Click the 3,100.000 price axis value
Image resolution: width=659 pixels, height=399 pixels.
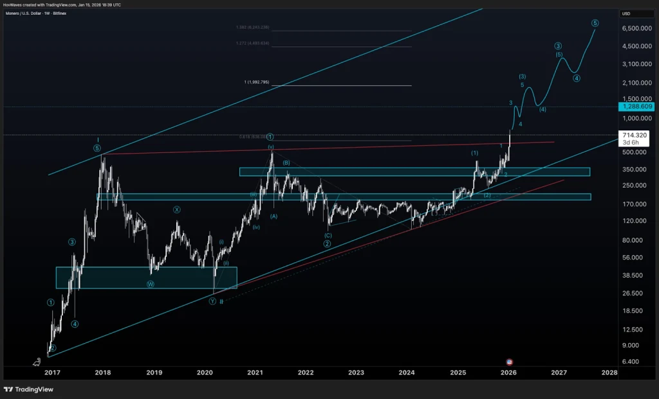637,64
